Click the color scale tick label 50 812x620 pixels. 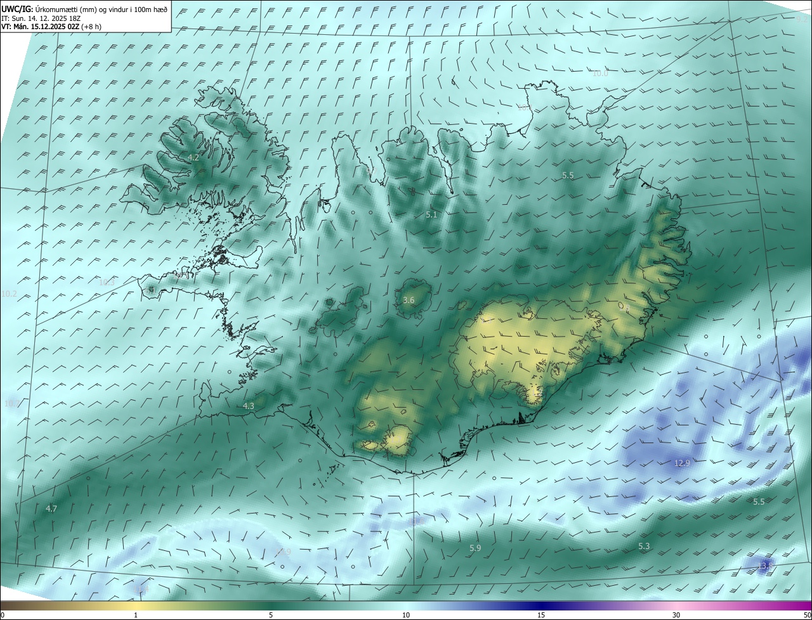(x=807, y=616)
